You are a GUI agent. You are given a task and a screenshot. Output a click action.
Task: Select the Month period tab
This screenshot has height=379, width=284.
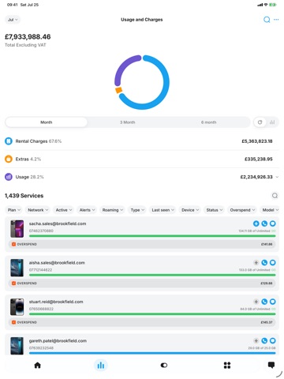point(47,122)
